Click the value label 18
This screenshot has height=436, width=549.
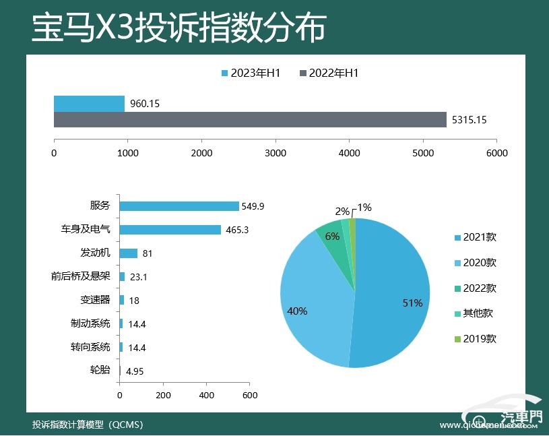coord(134,301)
